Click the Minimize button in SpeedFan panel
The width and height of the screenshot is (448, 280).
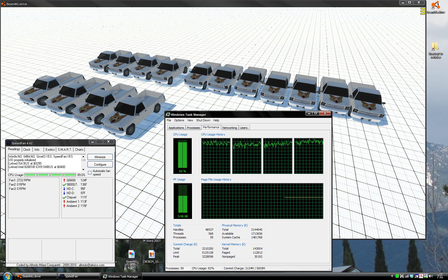click(x=100, y=157)
